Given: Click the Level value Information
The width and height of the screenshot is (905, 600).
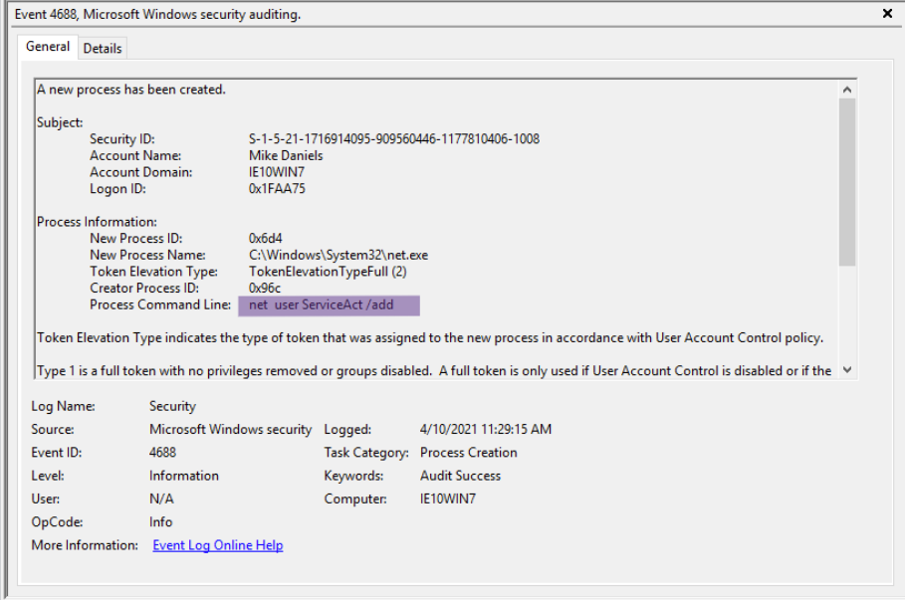Looking at the screenshot, I should point(184,476).
